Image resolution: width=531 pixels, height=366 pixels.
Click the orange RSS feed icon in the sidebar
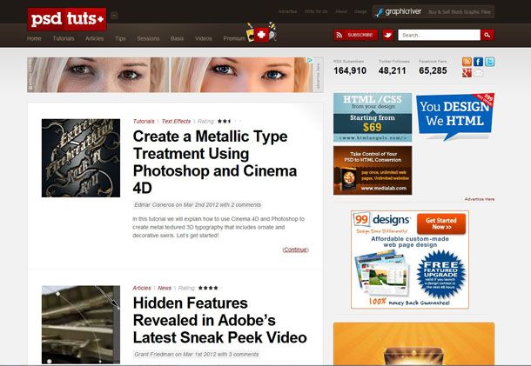[x=467, y=62]
